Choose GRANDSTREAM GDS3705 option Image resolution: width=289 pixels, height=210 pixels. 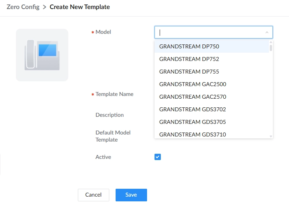coord(212,122)
